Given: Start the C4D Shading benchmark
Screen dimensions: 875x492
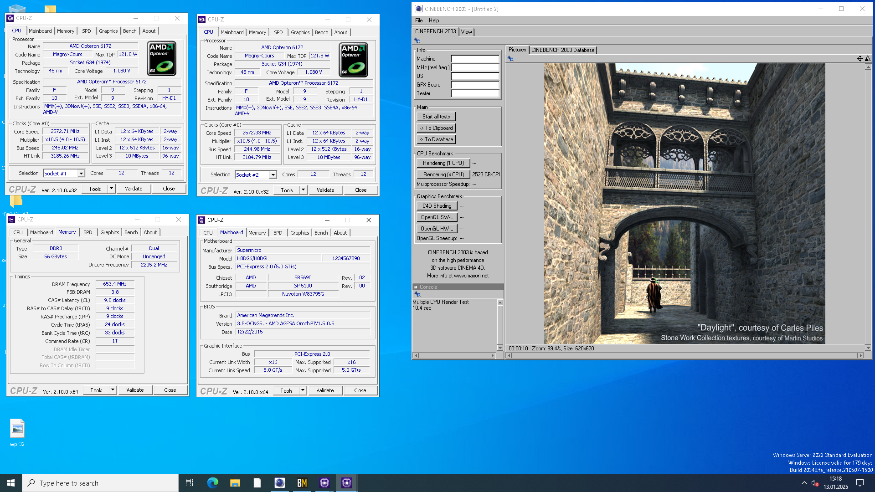Looking at the screenshot, I should 437,206.
